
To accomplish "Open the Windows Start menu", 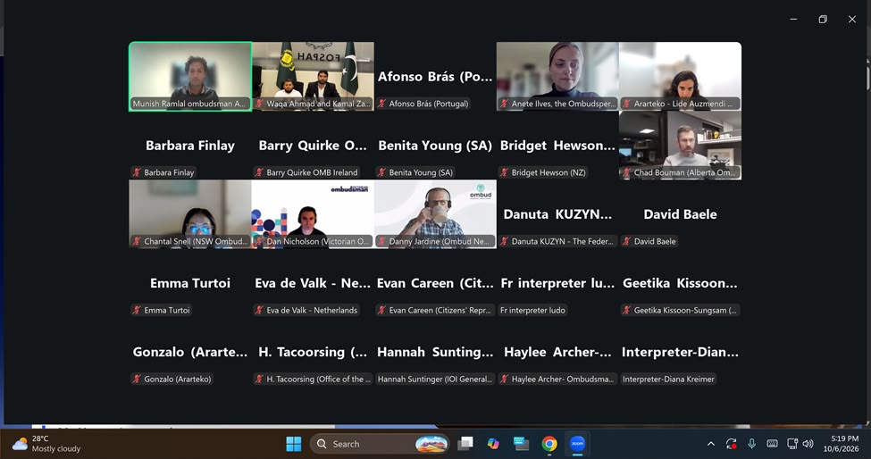I will click(293, 444).
